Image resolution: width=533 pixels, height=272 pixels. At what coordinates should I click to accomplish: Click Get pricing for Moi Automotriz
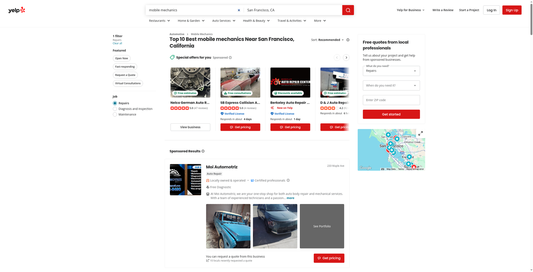tap(329, 258)
